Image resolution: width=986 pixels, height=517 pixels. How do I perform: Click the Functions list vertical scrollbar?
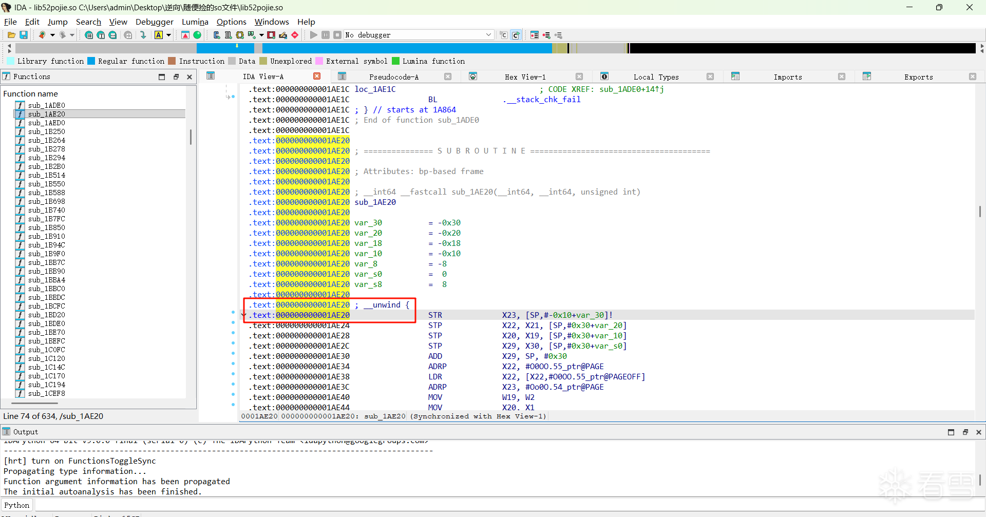click(x=191, y=137)
